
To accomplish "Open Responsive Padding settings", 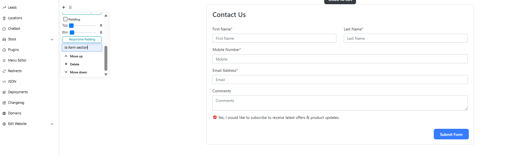I will click(x=82, y=39).
